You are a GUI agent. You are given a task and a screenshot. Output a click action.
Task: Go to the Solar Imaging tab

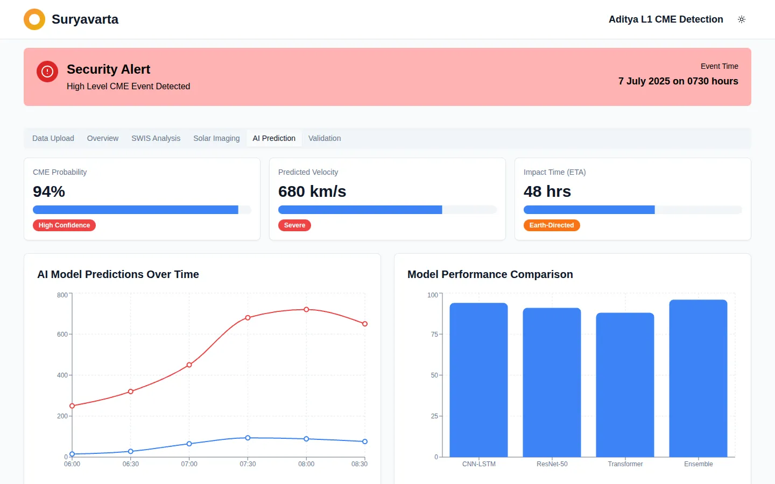(x=216, y=138)
